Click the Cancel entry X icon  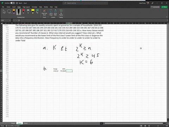coord(14,20)
